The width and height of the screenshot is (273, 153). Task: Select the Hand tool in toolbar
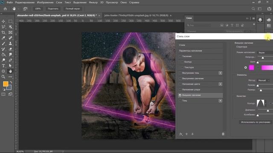coord(10,71)
